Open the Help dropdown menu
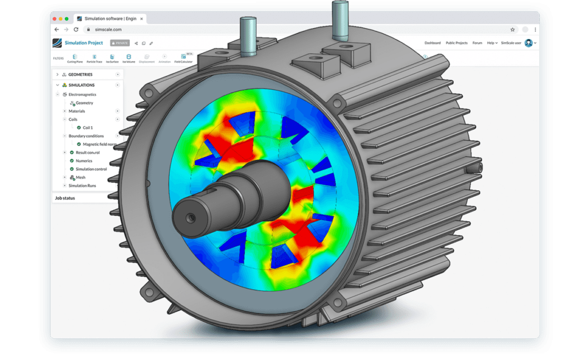 (x=491, y=43)
